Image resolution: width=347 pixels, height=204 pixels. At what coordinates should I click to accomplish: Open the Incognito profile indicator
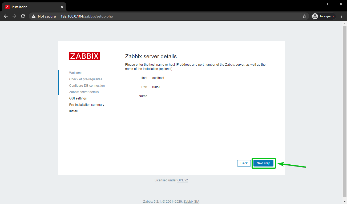[324, 16]
